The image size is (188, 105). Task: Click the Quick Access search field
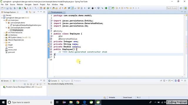[x=172, y=8]
